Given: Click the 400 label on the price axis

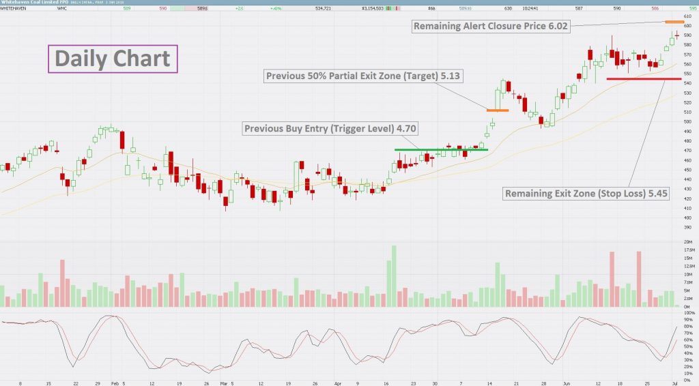Looking at the screenshot, I should click(x=687, y=218).
